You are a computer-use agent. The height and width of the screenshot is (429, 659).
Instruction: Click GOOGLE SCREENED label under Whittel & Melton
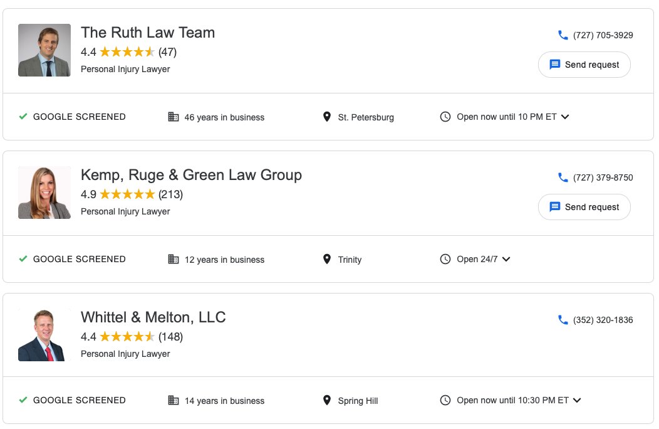point(80,400)
